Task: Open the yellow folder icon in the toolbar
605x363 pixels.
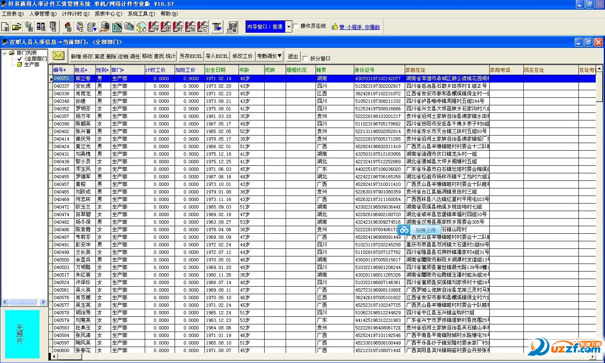Action: pyautogui.click(x=17, y=27)
